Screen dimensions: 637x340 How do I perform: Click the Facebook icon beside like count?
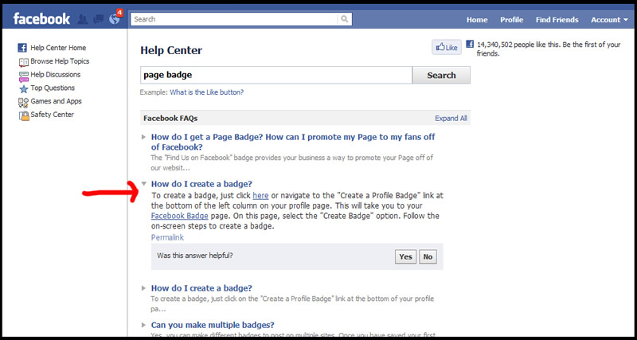coord(470,45)
